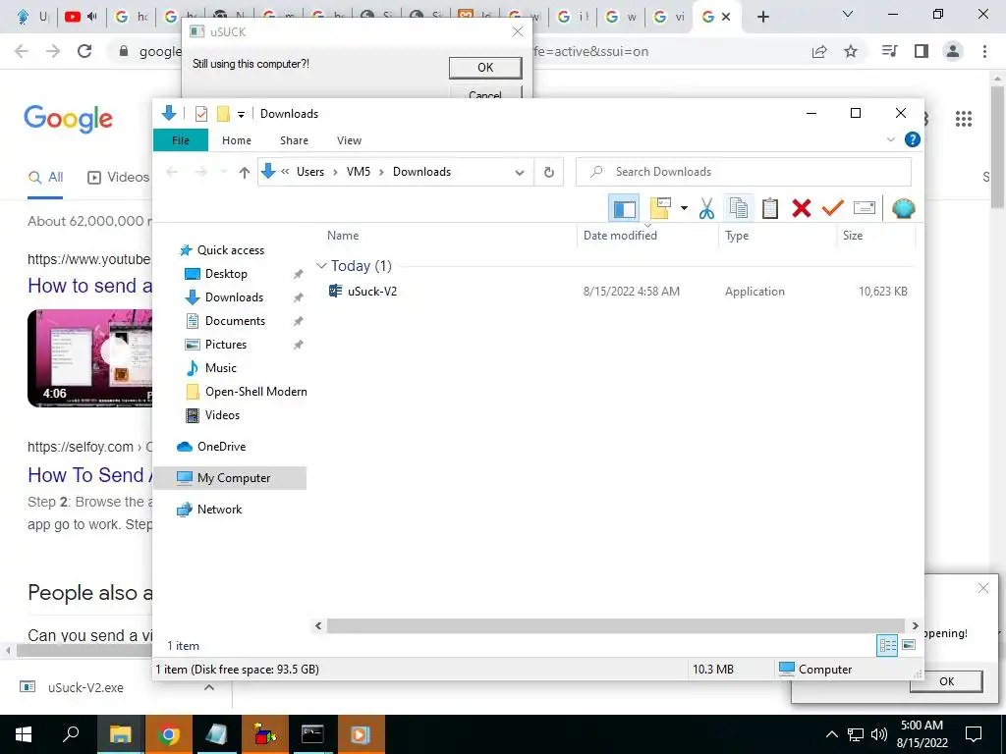The image size is (1006, 754).
Task: Go up one folder level
Action: 244,172
